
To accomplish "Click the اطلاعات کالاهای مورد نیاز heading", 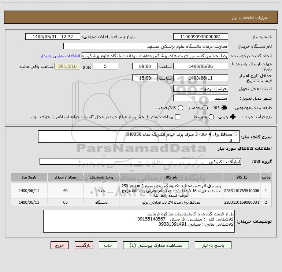I will [x=244, y=149].
